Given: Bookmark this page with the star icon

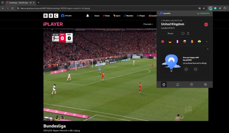Looking at the screenshot, I should pos(204,9).
